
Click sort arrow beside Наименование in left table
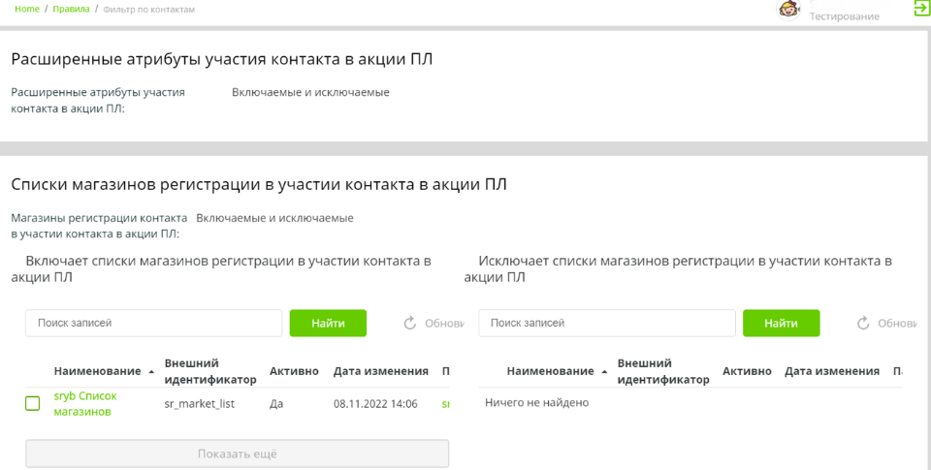pyautogui.click(x=151, y=372)
